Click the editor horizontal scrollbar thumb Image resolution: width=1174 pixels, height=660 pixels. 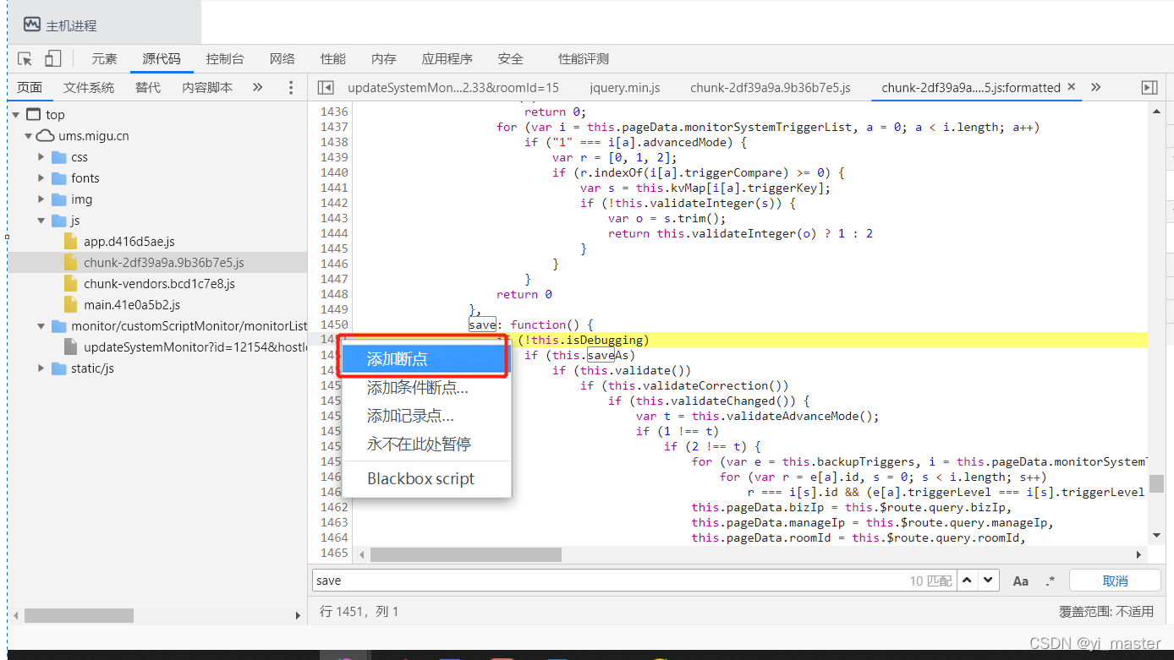(466, 554)
